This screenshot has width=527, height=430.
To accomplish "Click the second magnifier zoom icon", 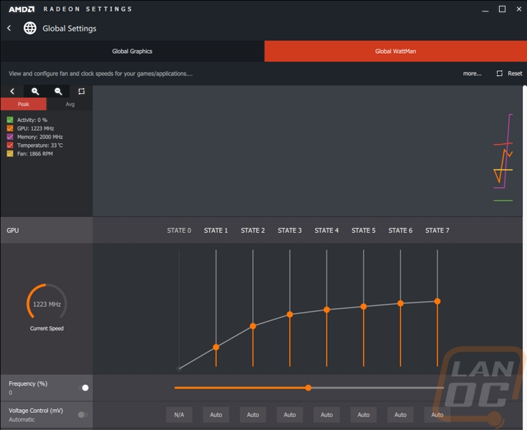I will (59, 91).
